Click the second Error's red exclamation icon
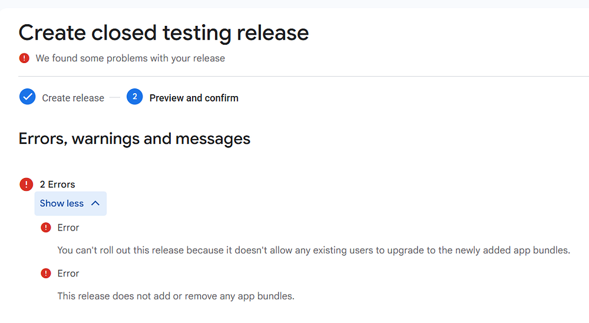 46,273
